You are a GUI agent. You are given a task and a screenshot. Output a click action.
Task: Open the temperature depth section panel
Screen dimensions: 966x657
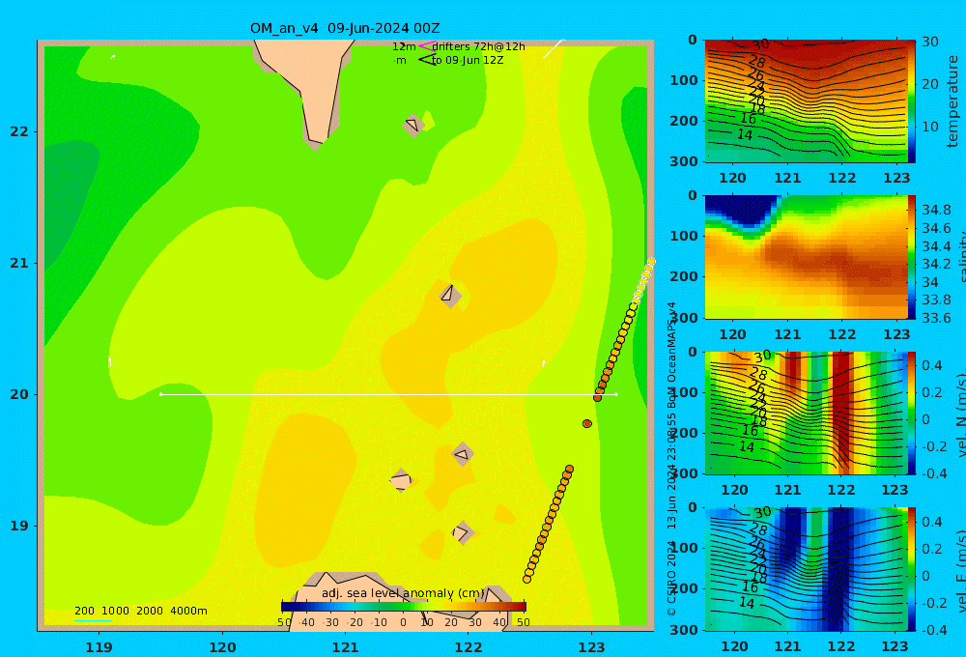pos(806,101)
